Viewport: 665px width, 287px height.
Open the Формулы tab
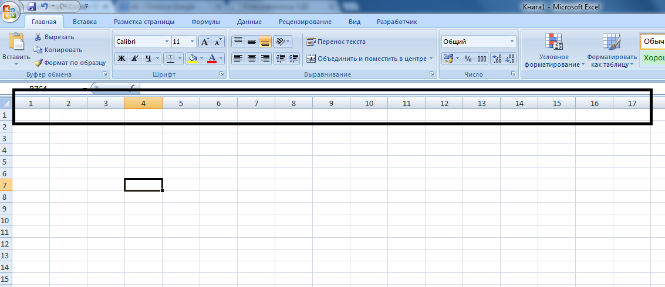[x=205, y=22]
